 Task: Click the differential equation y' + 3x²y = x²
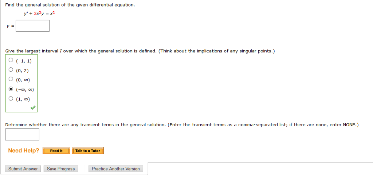point(39,14)
